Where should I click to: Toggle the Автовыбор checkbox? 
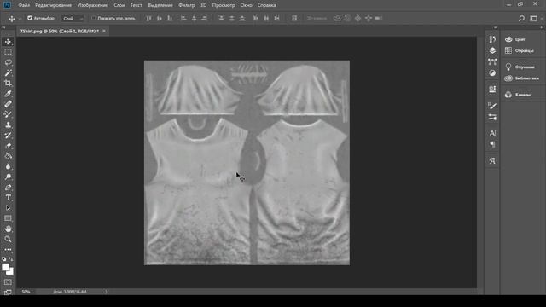(x=30, y=18)
